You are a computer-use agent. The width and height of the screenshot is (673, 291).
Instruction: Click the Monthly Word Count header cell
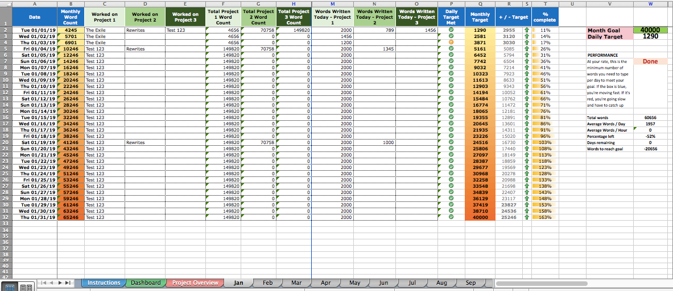(71, 17)
